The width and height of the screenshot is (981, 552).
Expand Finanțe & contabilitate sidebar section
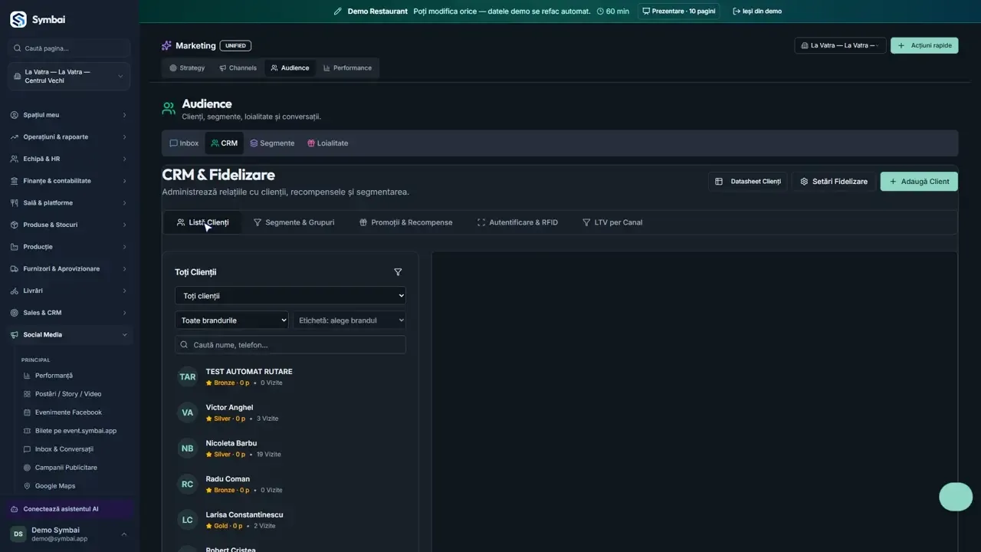point(69,181)
